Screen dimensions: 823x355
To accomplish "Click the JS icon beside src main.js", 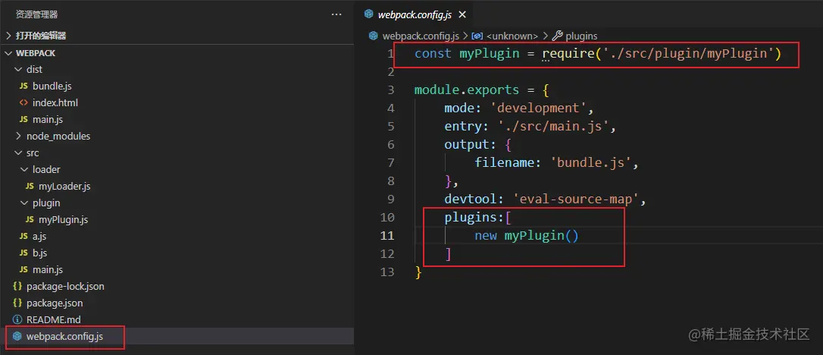I will click(23, 269).
